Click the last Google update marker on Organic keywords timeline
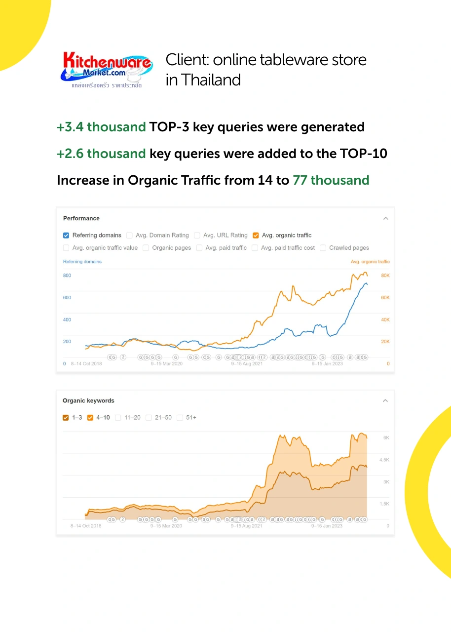This screenshot has height=632, width=451. tap(365, 519)
